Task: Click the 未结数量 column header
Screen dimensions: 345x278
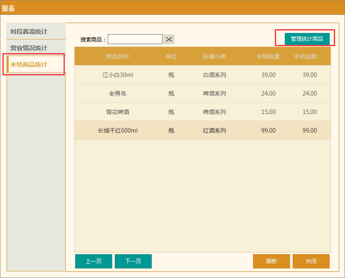Action: pyautogui.click(x=268, y=56)
